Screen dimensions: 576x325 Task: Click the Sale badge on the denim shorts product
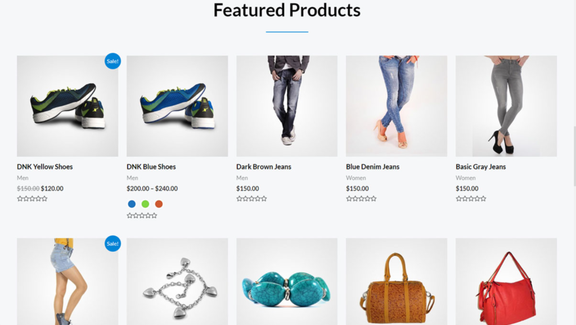coord(112,244)
